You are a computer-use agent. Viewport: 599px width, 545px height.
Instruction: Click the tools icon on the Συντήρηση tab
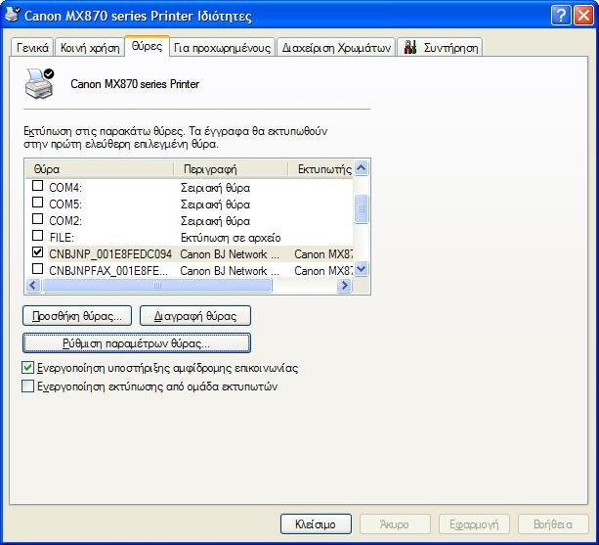(410, 47)
